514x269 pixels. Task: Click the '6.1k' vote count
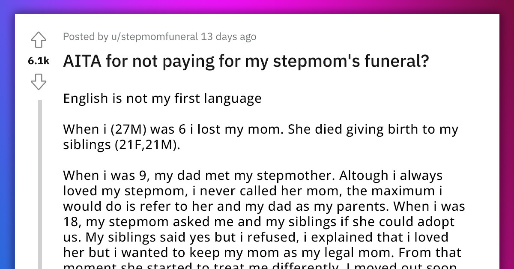(38, 61)
